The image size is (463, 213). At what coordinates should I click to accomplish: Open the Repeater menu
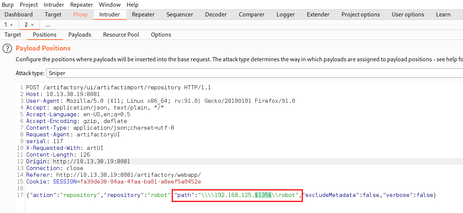(x=81, y=5)
